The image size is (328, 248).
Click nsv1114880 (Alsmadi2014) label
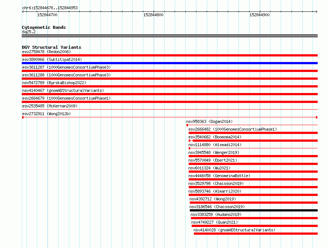pos(215,145)
